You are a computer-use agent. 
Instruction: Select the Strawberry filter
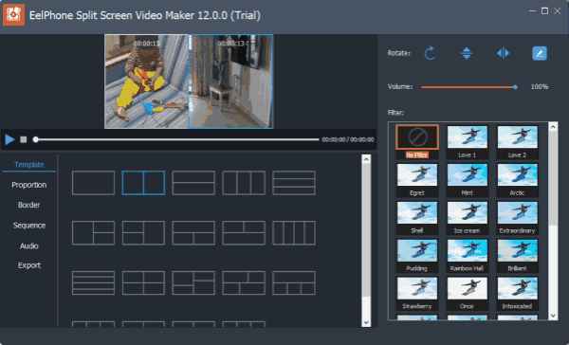417,293
